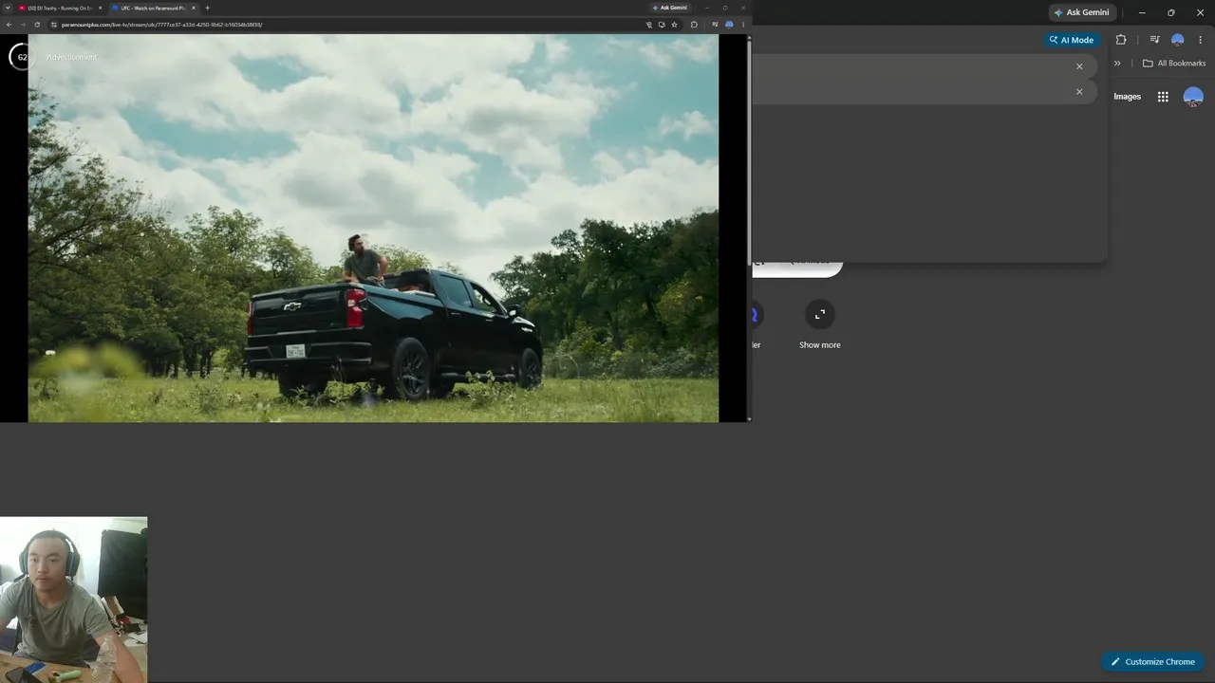Open the front browser's three-dot menu
The image size is (1215, 683).
click(743, 25)
